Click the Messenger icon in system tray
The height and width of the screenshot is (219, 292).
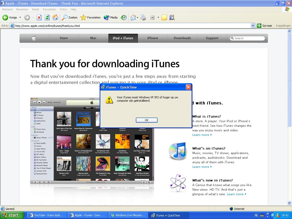[278, 215]
